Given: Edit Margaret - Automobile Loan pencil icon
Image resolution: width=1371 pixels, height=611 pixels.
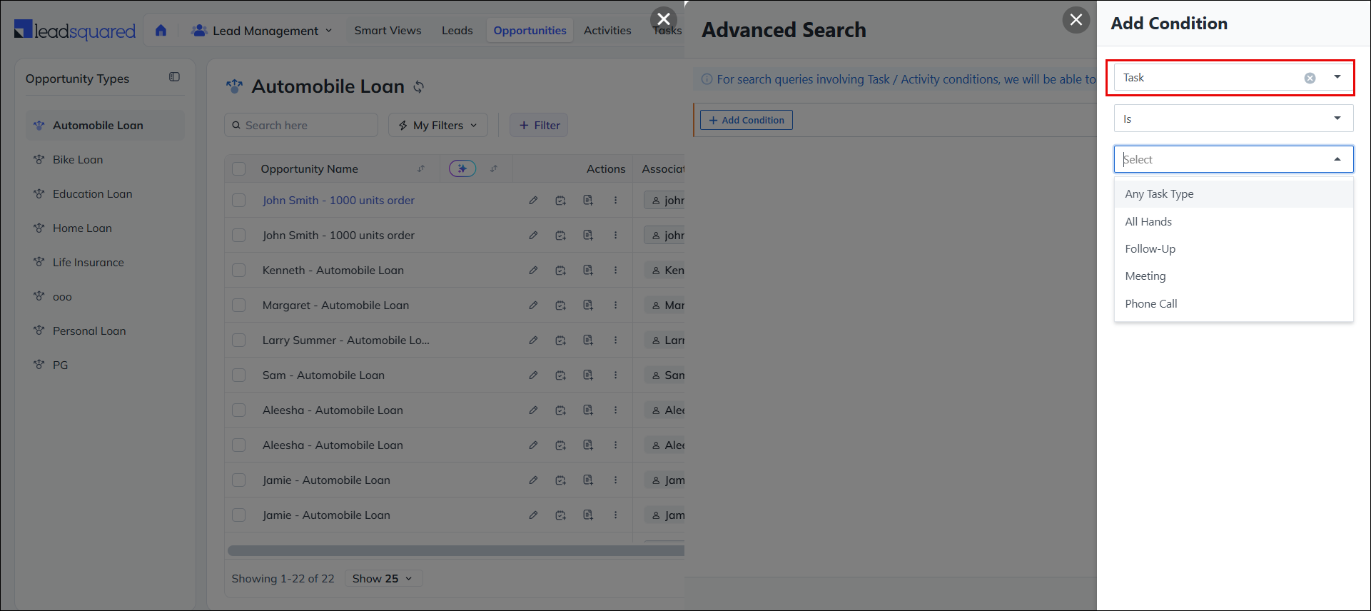Looking at the screenshot, I should point(533,305).
